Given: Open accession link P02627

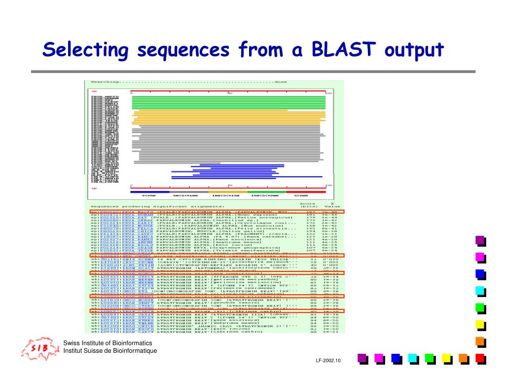Looking at the screenshot, I should 109,239.
